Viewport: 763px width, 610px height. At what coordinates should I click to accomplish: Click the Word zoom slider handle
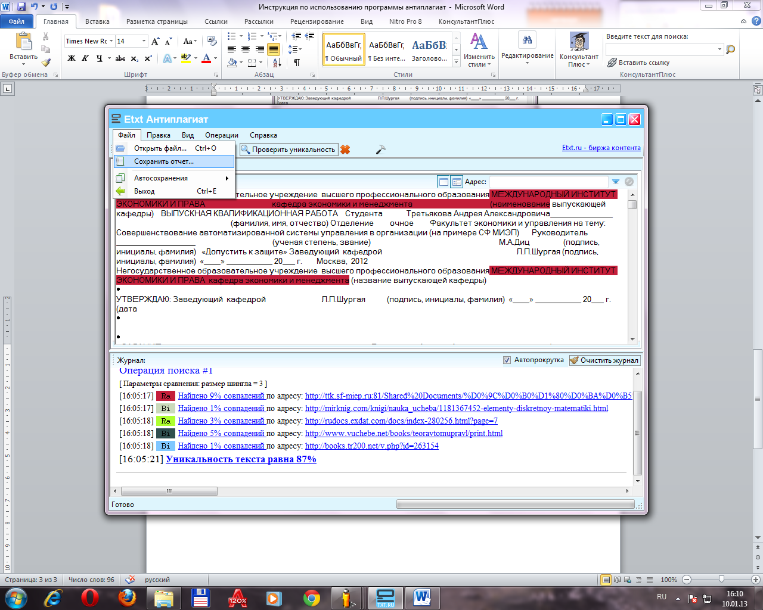click(721, 580)
